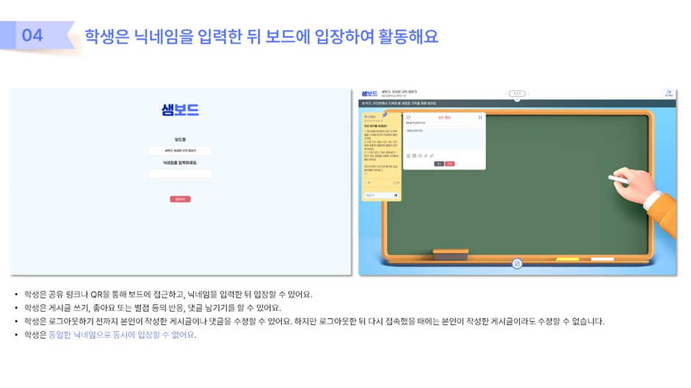691x388 pixels.
Task: Click the bullet about 공유 링크나 QR
Action: (168, 294)
